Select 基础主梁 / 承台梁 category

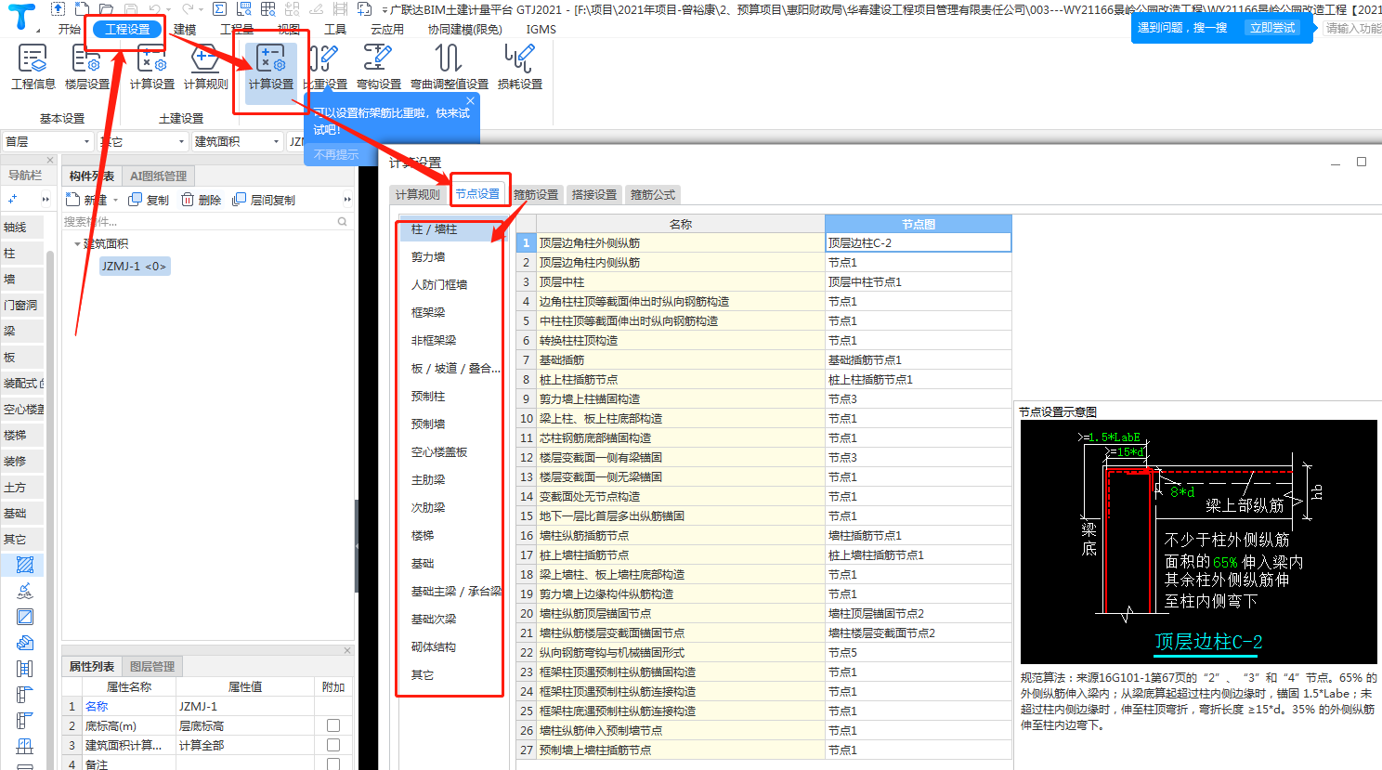[456, 592]
